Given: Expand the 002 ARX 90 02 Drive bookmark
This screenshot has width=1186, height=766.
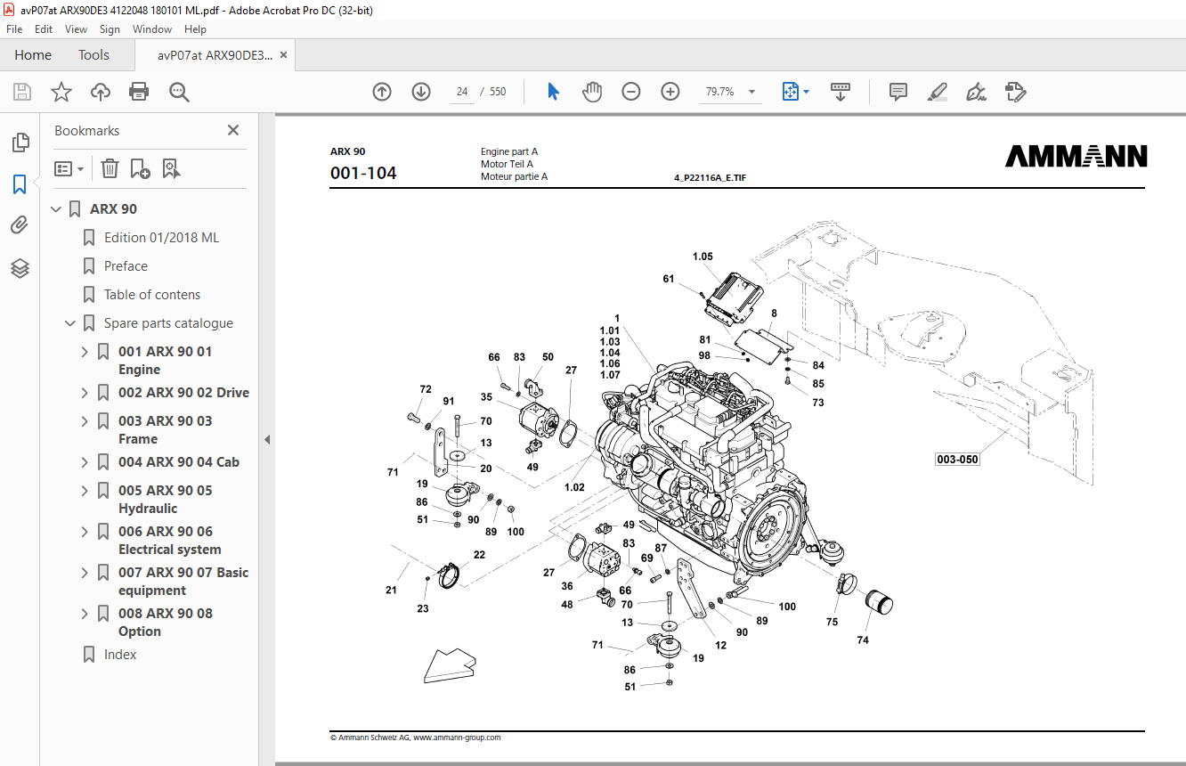Looking at the screenshot, I should pos(85,393).
